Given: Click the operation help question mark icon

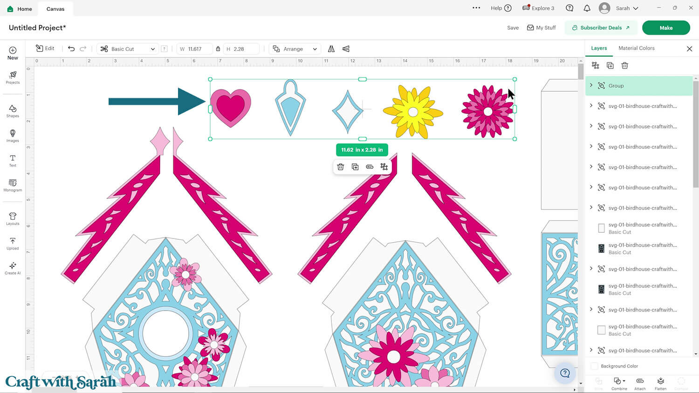Looking at the screenshot, I should pos(164,49).
